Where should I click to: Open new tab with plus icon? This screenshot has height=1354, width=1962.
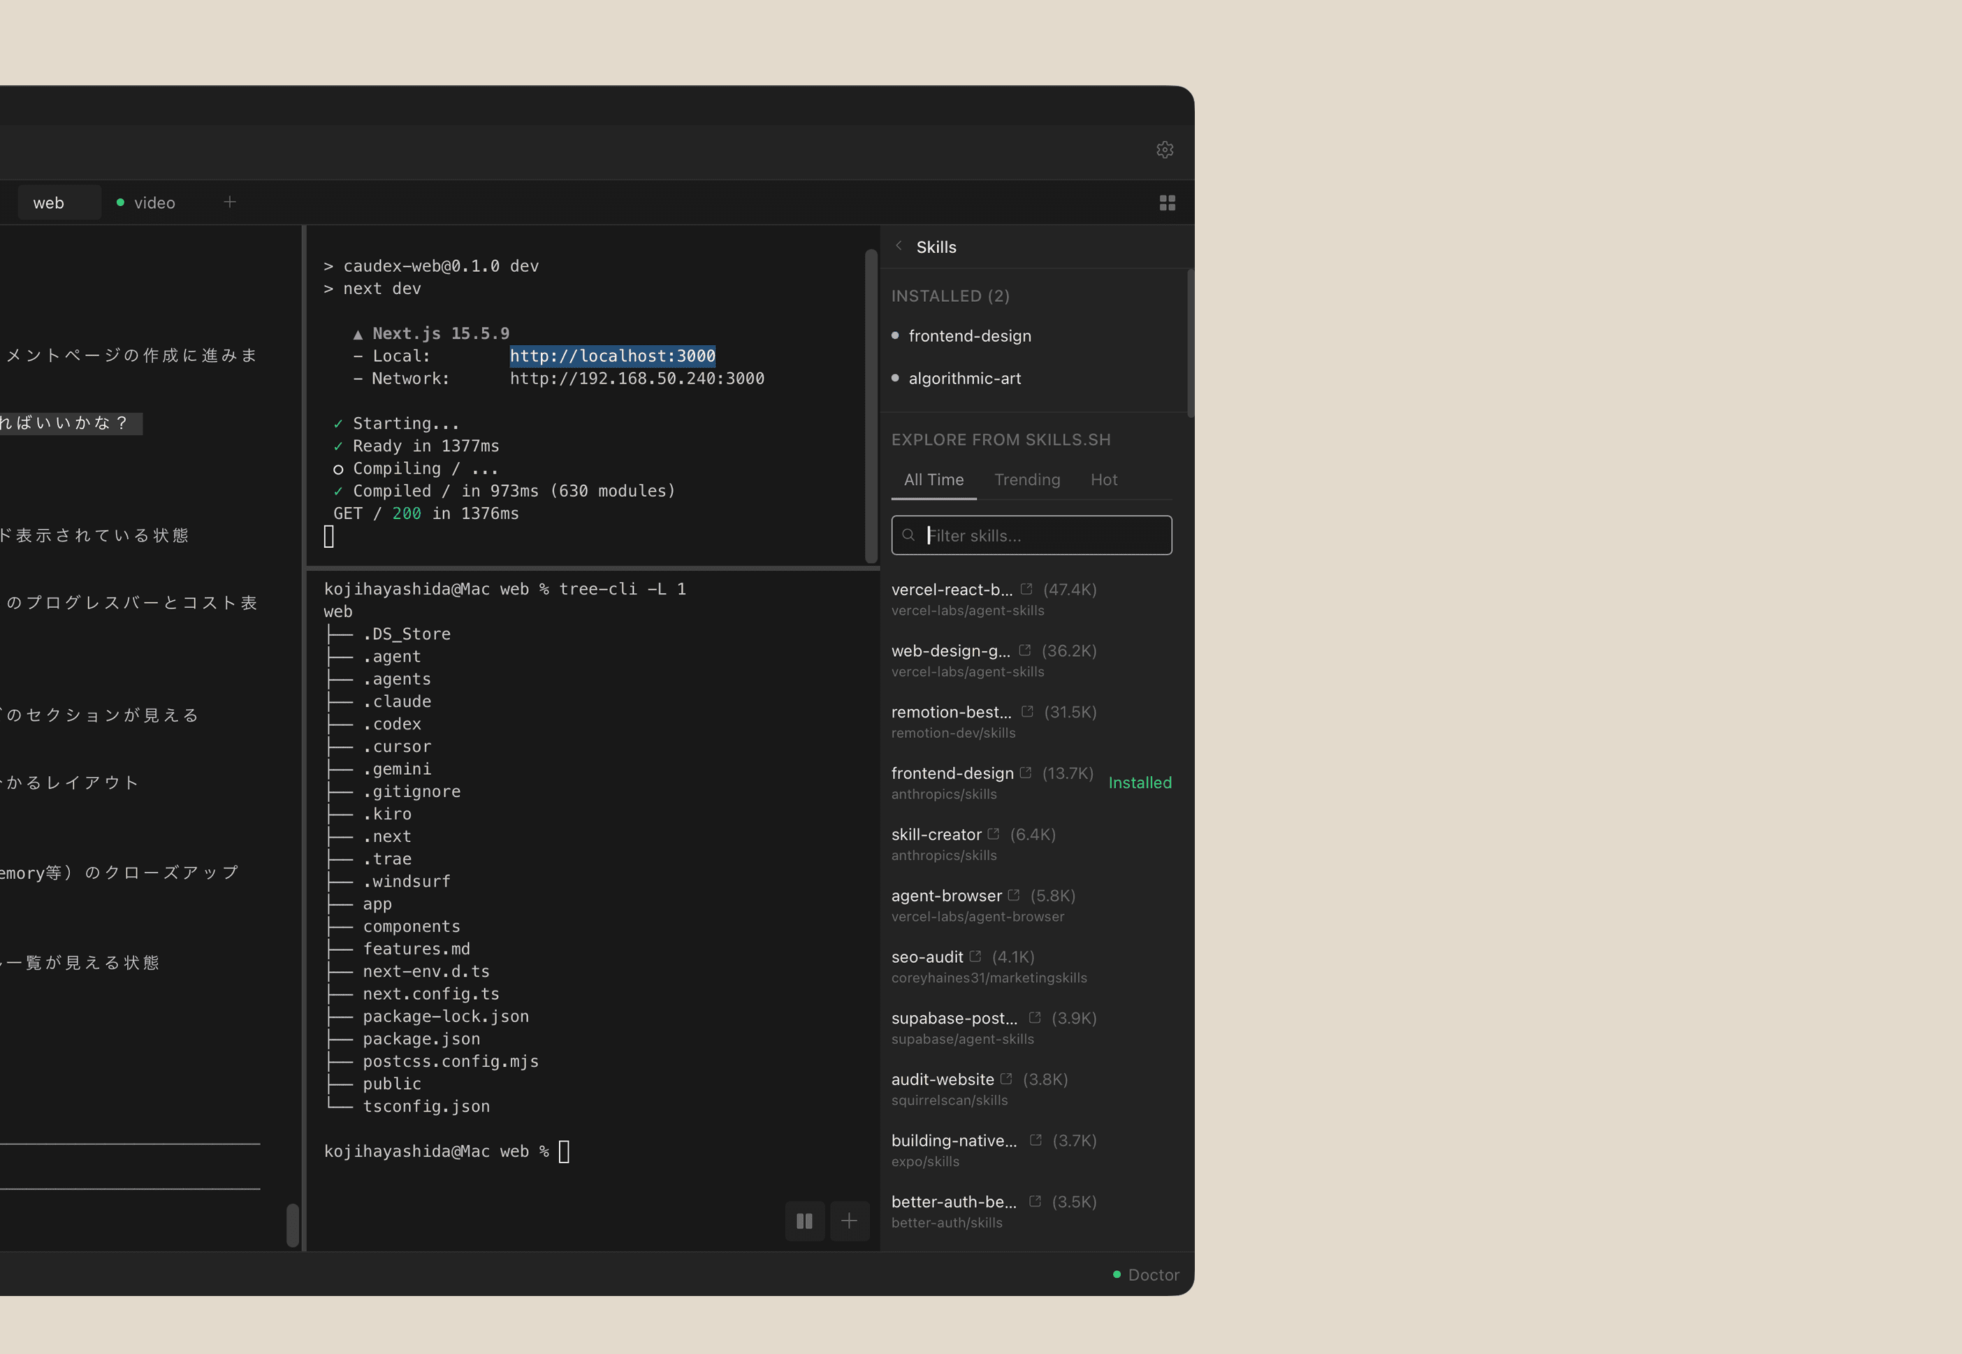230,202
